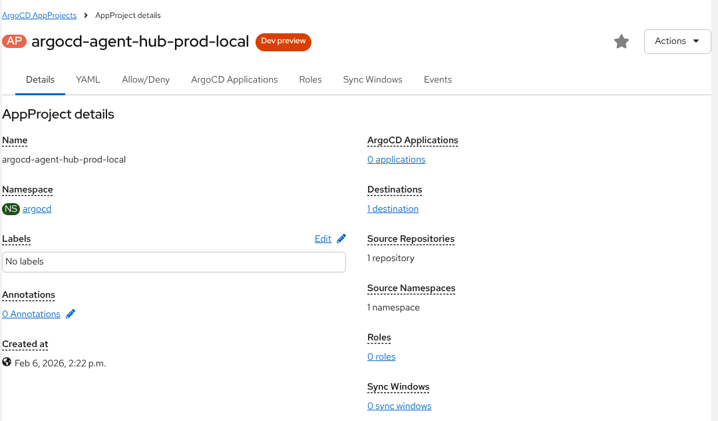Follow the 0 applications link
Screen dimensions: 718x421
coord(396,160)
